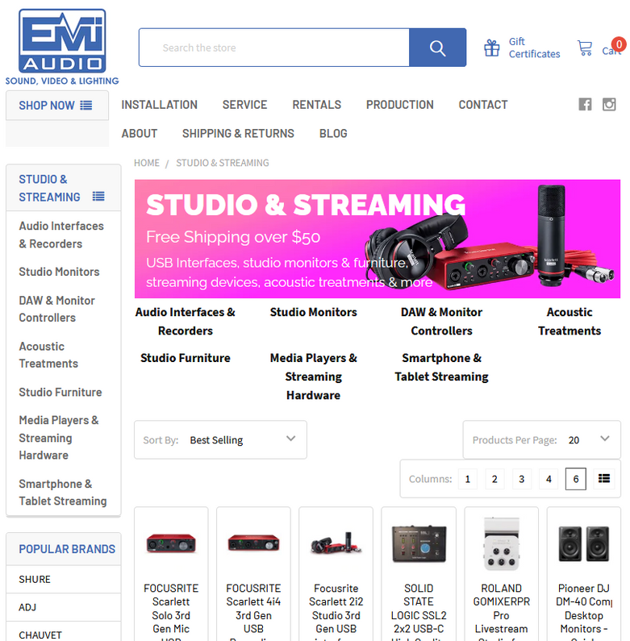Viewport: 630px width, 641px height.
Task: Open Acoustic Treatments category below banner
Action: 570,322
